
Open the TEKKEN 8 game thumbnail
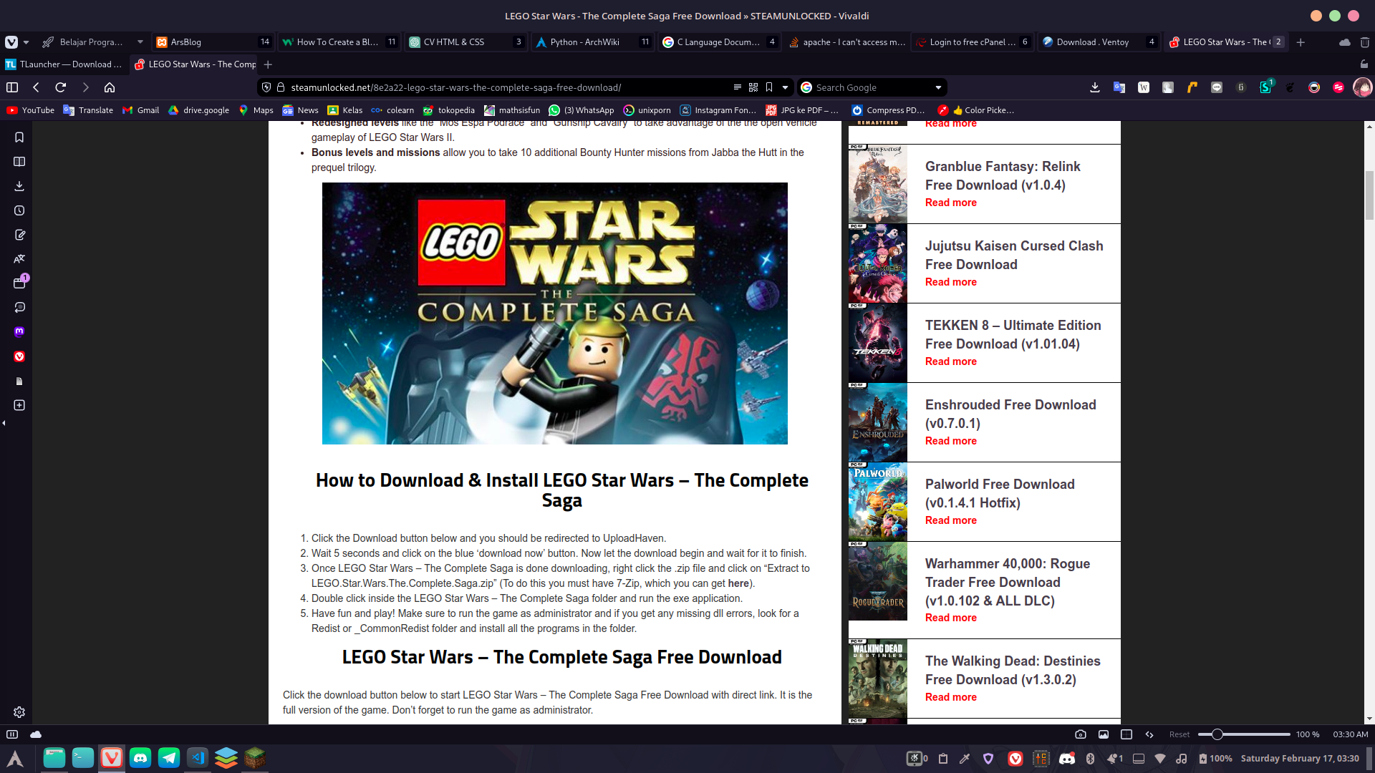tap(877, 343)
